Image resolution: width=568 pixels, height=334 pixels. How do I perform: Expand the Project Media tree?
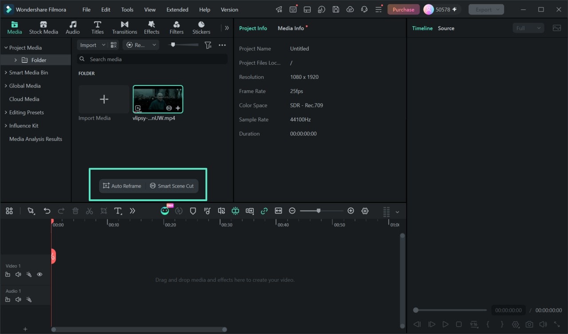6,48
